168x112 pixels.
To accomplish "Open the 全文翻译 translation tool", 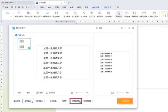I will (x=67, y=14).
